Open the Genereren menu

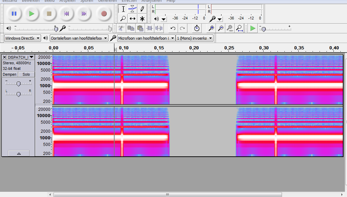click(x=107, y=1)
